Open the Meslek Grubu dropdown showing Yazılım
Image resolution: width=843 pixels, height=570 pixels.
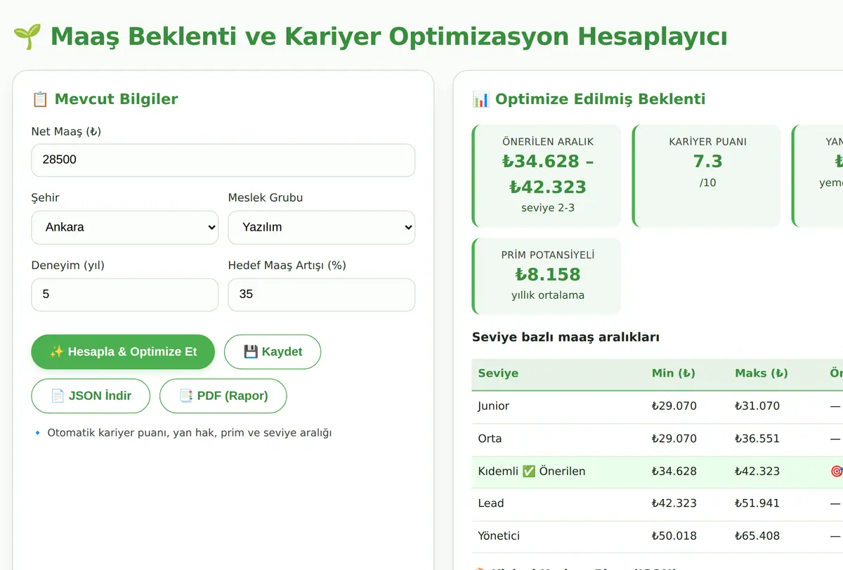click(322, 228)
